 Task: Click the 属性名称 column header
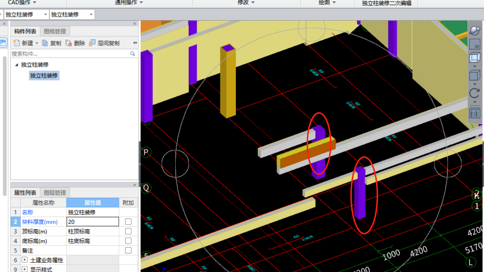pos(43,203)
